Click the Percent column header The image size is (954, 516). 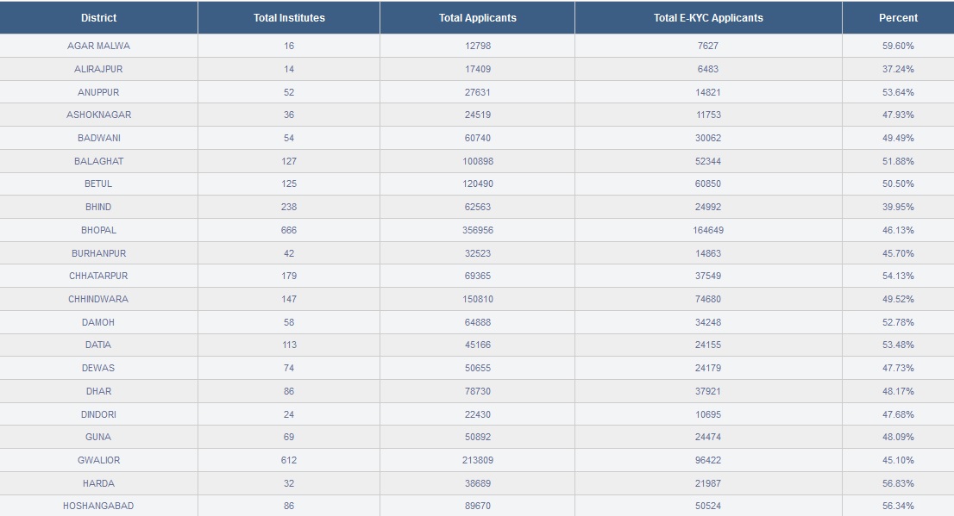coord(898,17)
